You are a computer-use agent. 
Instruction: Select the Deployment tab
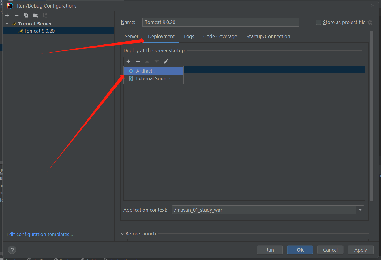pyautogui.click(x=161, y=36)
